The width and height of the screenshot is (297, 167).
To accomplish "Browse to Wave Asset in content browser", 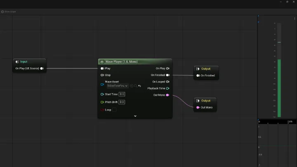I will pos(136,86).
